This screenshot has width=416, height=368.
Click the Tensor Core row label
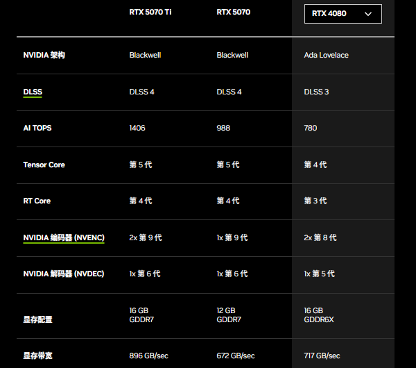coord(44,165)
